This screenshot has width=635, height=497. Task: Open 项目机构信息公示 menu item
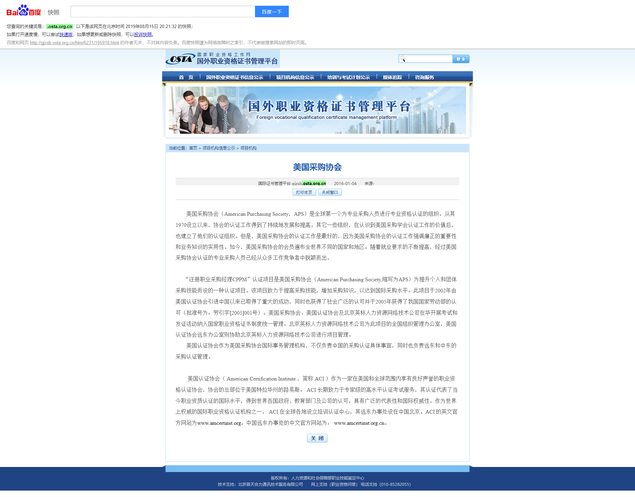tap(295, 77)
